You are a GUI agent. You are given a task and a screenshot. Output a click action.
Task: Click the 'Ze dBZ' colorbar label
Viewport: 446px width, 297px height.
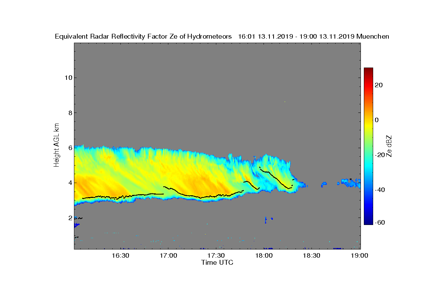tap(389, 146)
